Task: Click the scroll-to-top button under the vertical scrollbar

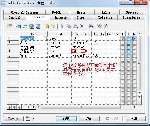Action: tap(139, 98)
